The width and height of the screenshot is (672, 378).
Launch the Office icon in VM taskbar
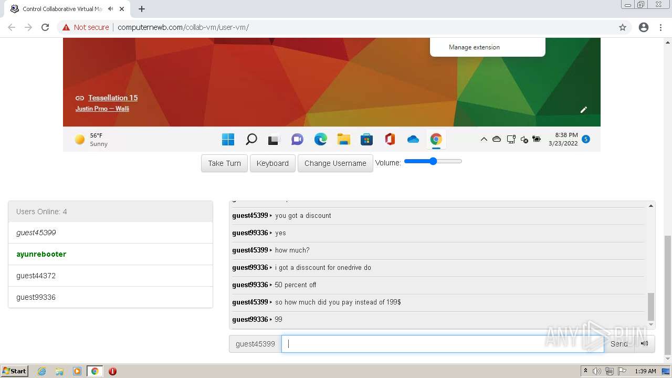390,139
